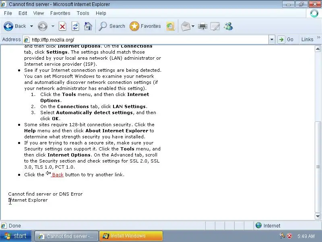Viewport: 322px width, 242px height.
Task: Click the vertical scrollbar thumb
Action: (x=318, y=167)
